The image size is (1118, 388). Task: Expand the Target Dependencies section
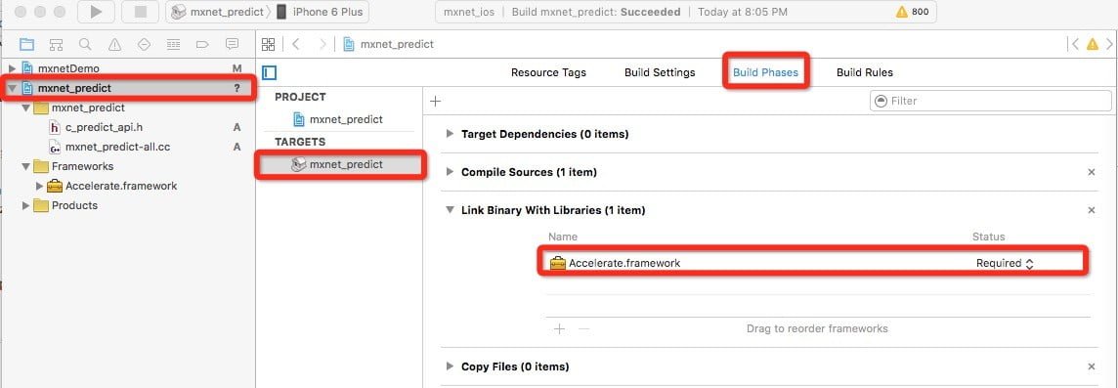(x=450, y=133)
